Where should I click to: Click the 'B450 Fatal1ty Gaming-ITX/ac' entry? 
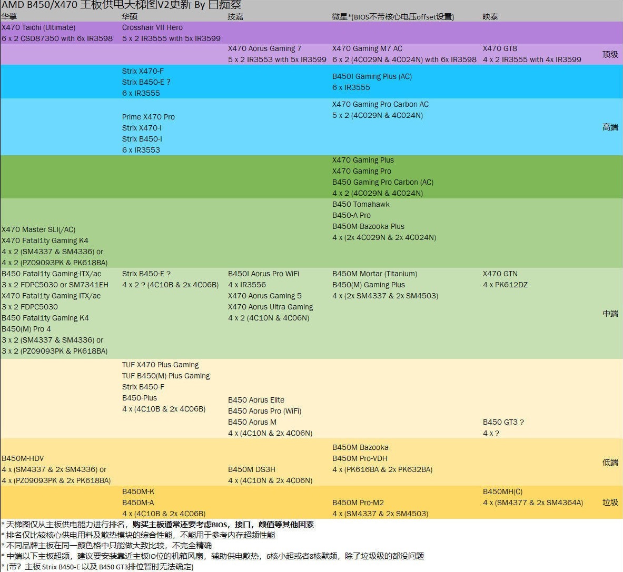[51, 274]
